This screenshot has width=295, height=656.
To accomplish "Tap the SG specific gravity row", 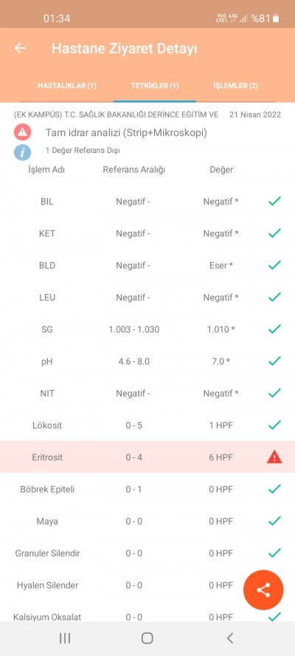I will (x=147, y=329).
